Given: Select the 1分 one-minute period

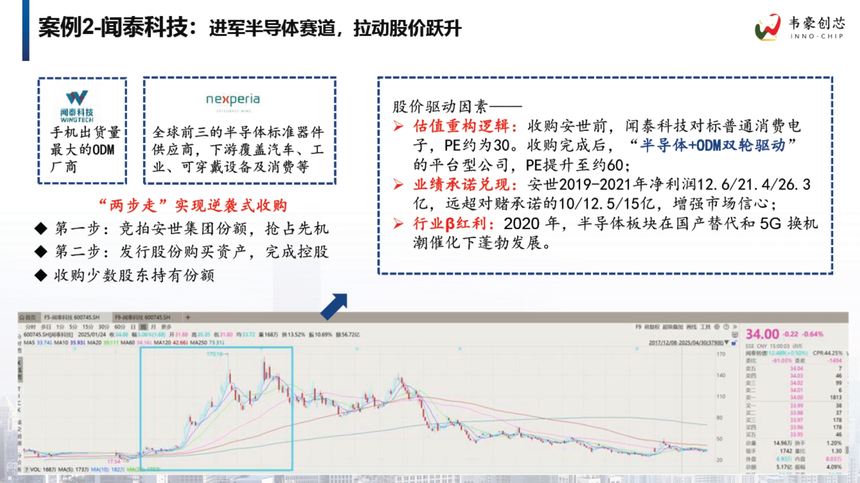Looking at the screenshot, I should tap(60, 327).
